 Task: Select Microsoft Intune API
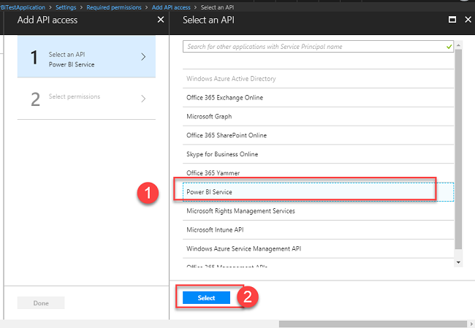tap(216, 229)
